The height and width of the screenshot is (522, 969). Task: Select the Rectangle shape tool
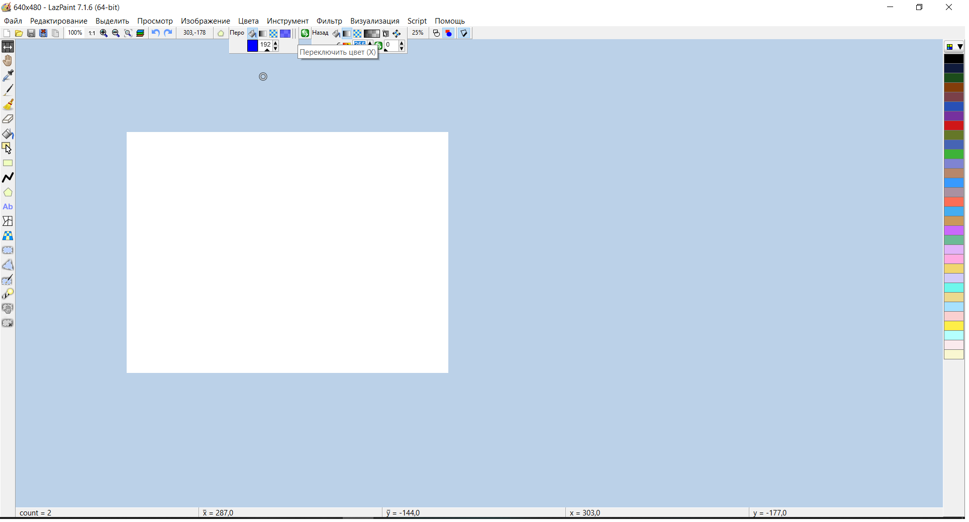(8, 163)
